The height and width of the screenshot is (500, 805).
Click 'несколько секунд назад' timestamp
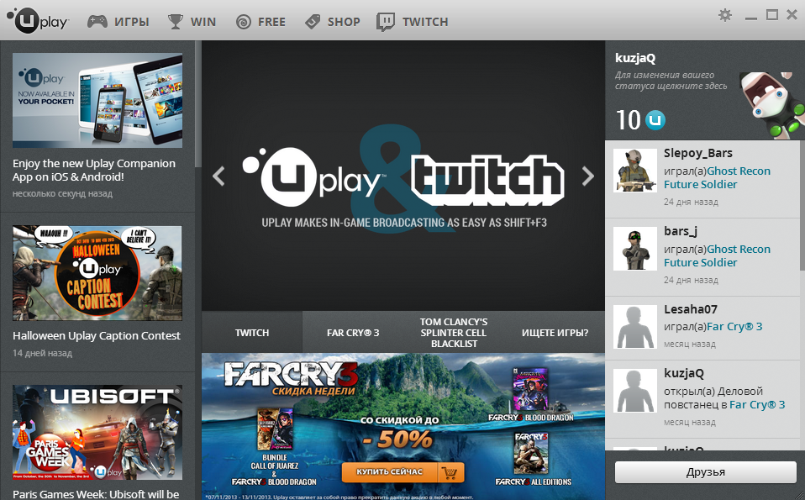pos(63,193)
